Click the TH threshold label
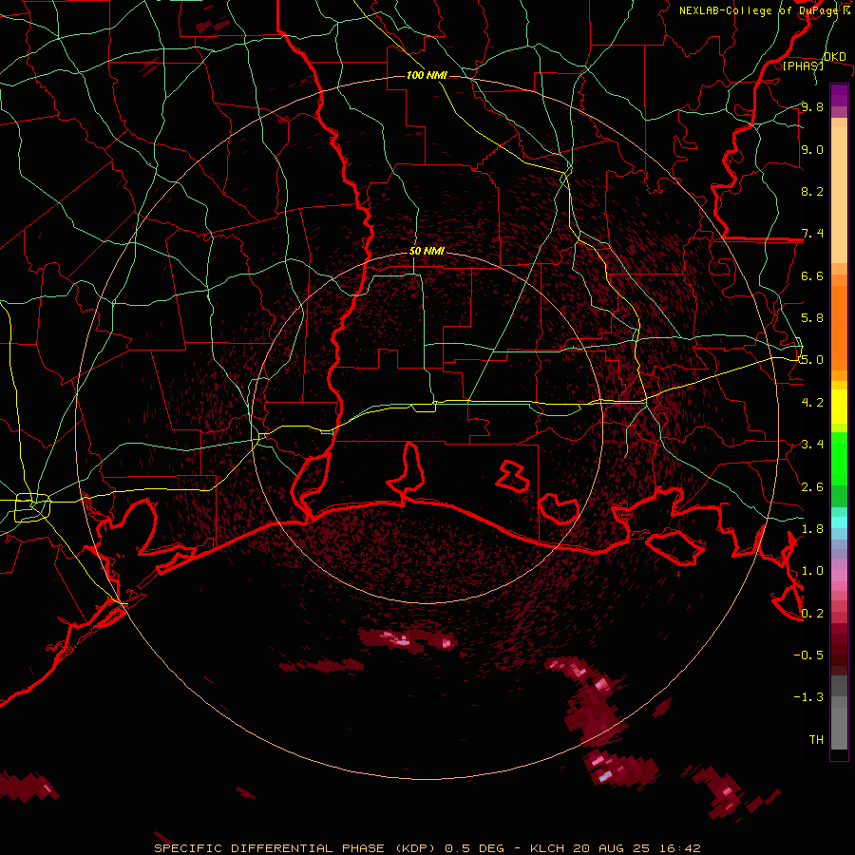The image size is (855, 855). tap(816, 740)
